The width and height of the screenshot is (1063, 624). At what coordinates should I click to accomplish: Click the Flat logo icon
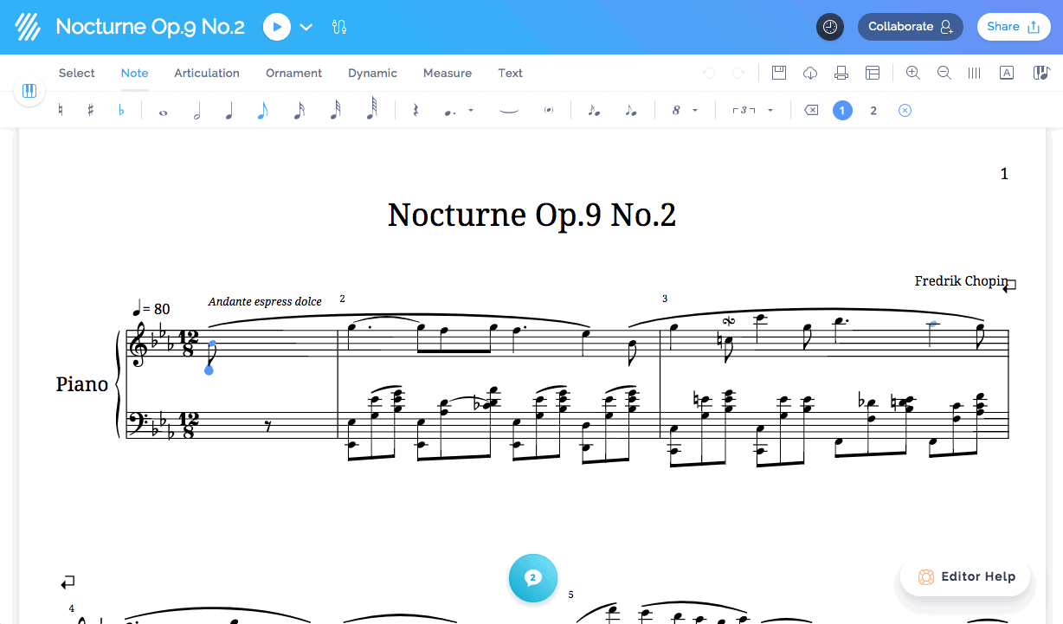(29, 27)
